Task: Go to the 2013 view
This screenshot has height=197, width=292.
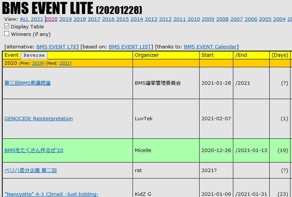Action: coord(151,19)
